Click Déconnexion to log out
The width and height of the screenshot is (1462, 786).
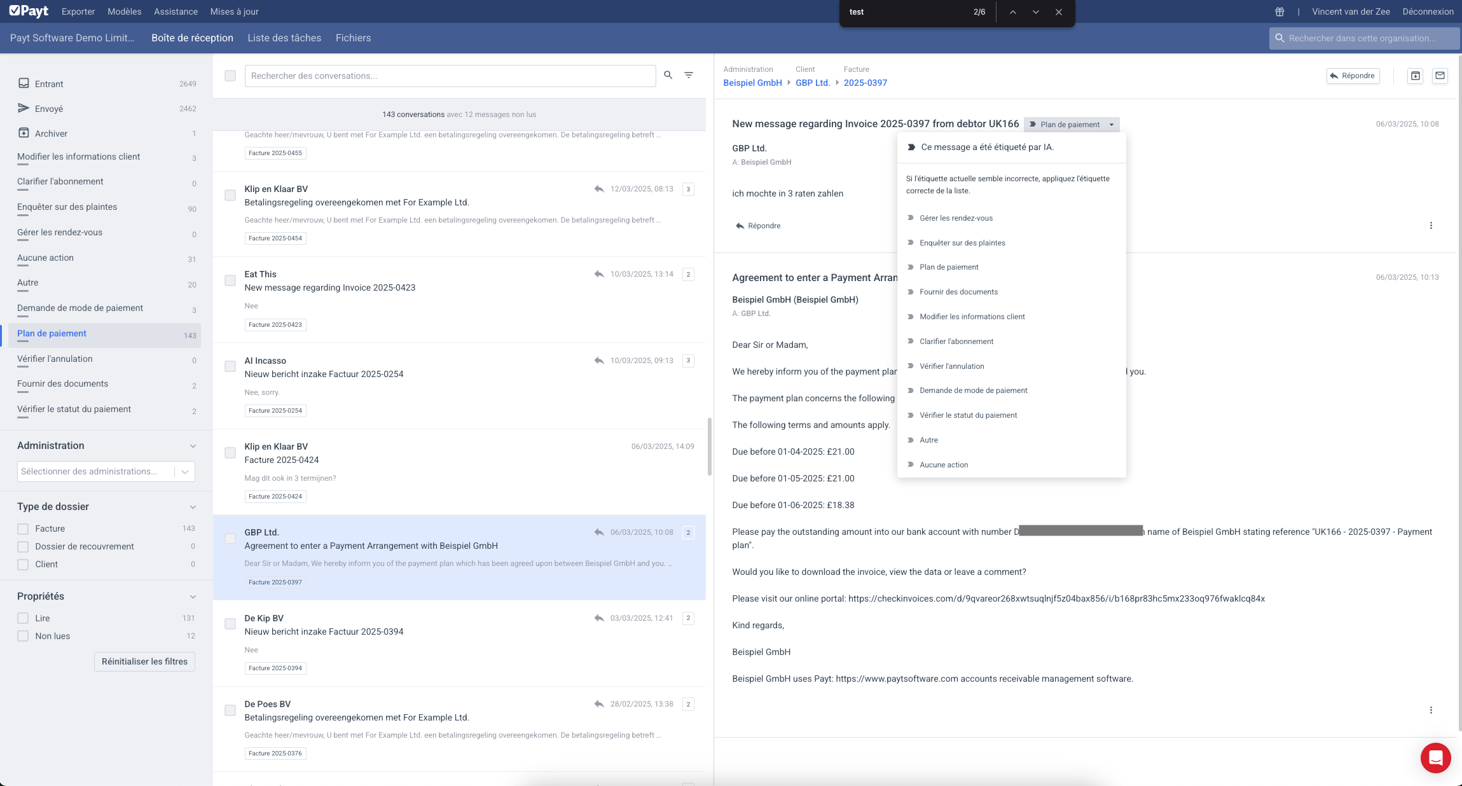pyautogui.click(x=1428, y=11)
